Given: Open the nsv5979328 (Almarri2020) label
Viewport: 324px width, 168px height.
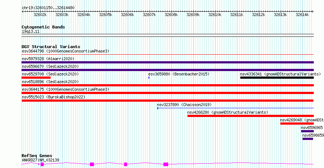Looking at the screenshot, I should click(x=48, y=59).
